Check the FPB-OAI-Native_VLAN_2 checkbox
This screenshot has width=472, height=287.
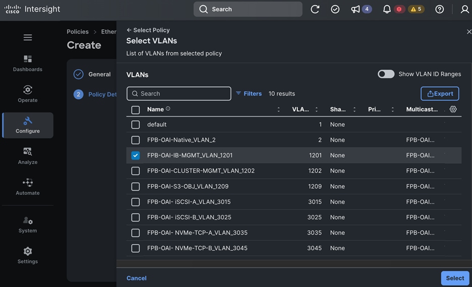click(136, 140)
